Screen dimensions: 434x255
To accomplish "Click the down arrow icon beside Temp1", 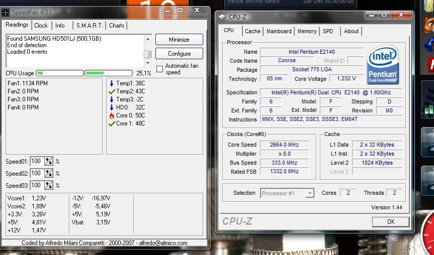I will [112, 83].
